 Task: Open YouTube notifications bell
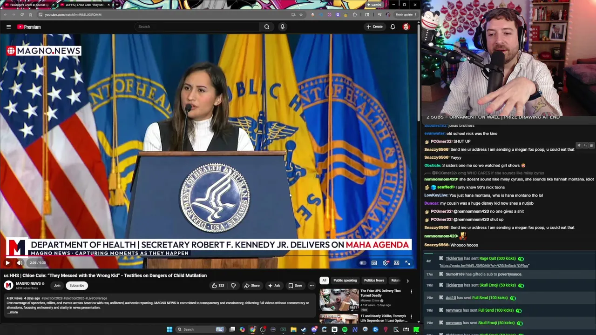[393, 27]
